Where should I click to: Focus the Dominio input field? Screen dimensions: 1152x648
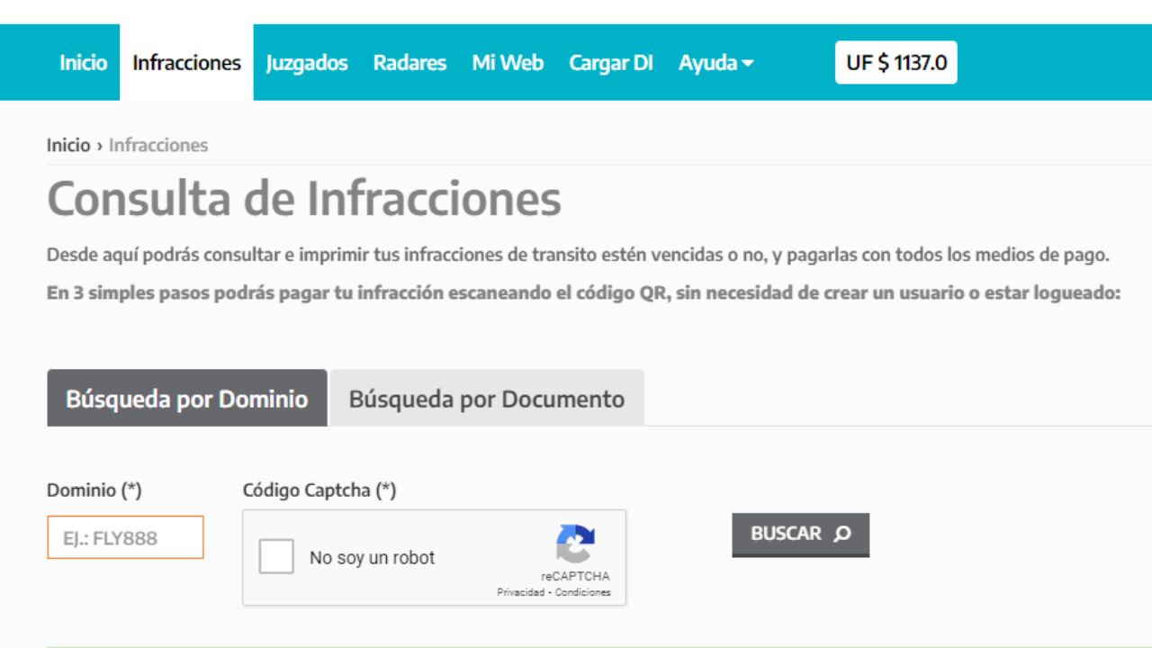click(125, 537)
